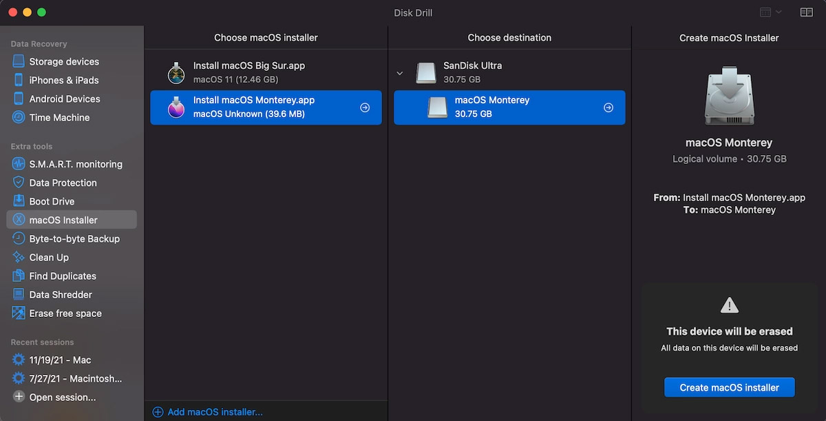
Task: Click the S.M.A.R.T. monitoring pulse icon
Action: (19, 164)
